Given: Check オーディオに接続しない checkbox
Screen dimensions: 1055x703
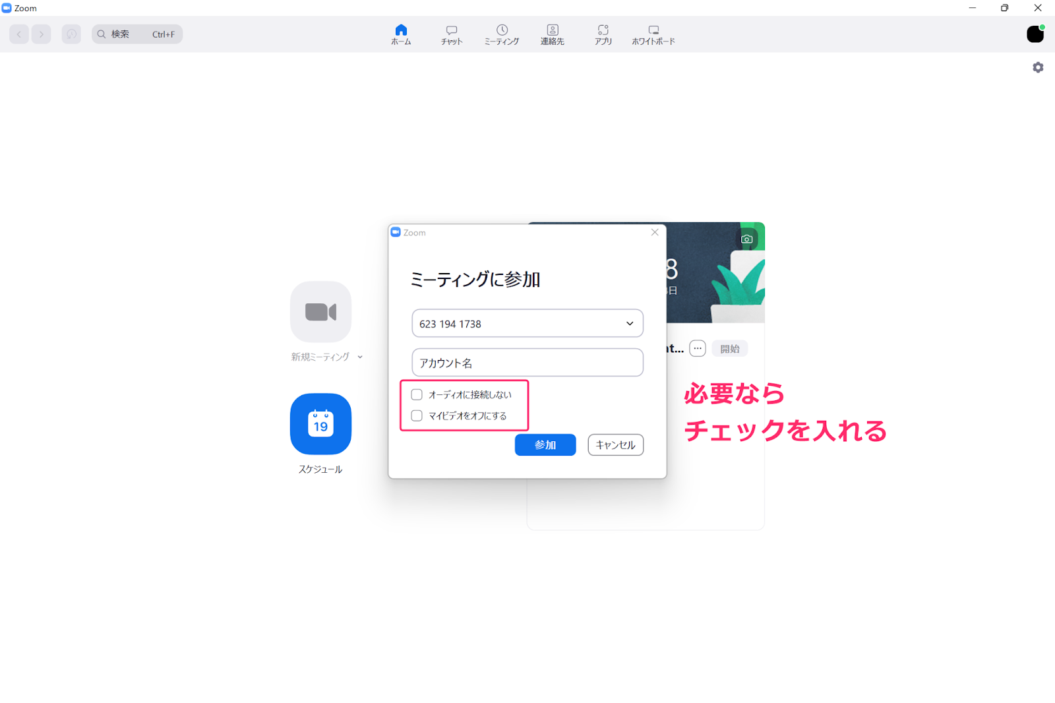Looking at the screenshot, I should coord(417,395).
